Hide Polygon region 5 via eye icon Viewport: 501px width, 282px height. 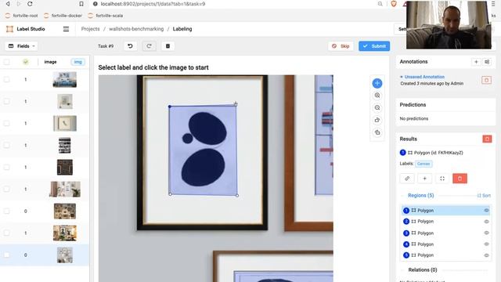pyautogui.click(x=486, y=255)
